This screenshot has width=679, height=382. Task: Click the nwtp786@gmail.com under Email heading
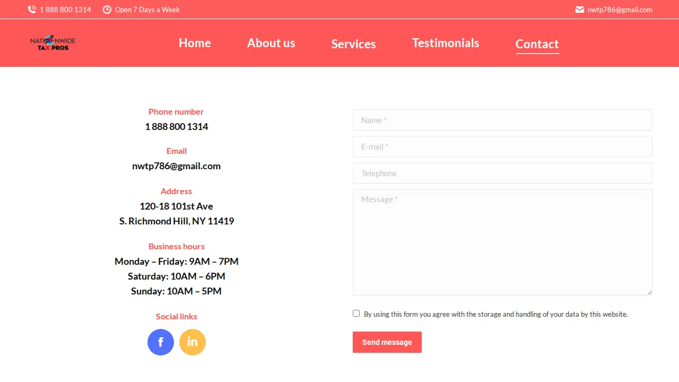tap(177, 166)
